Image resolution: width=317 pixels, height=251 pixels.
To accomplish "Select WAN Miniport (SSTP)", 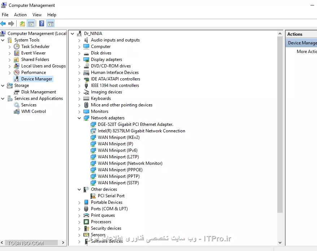I will (118, 183).
